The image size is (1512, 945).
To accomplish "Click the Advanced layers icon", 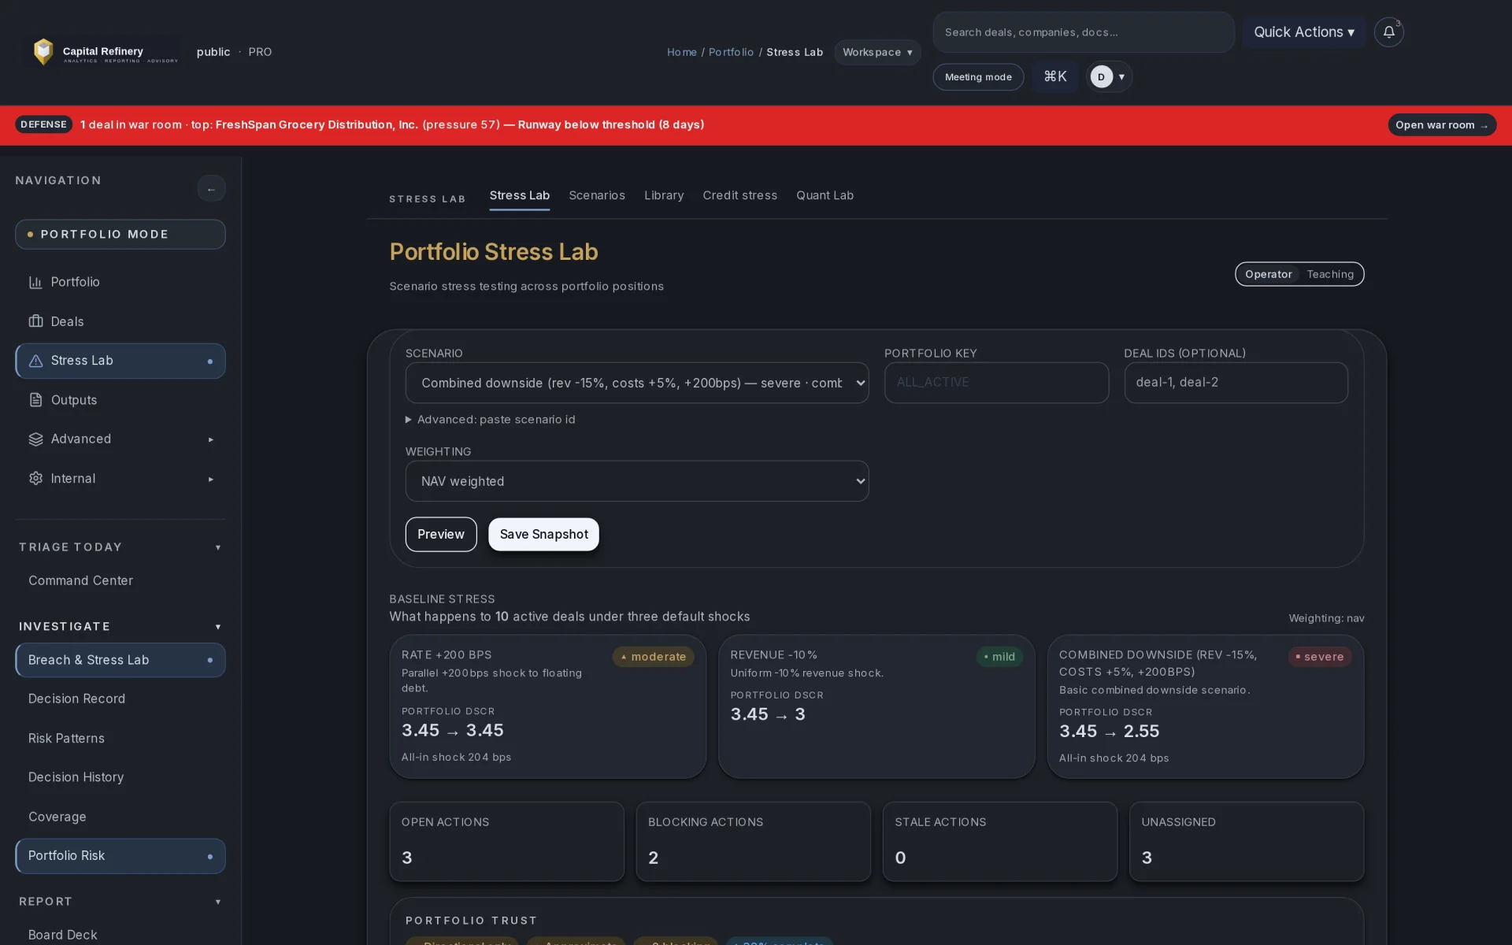I will point(35,439).
